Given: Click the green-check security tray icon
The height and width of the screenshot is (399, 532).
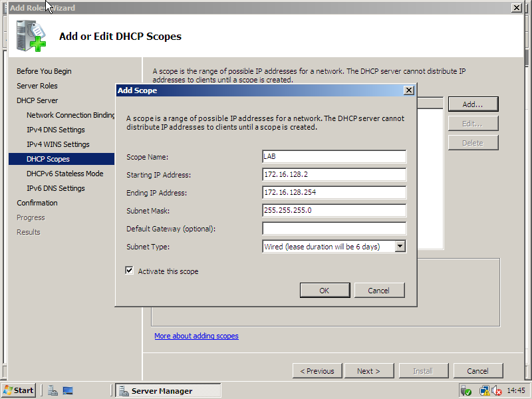Looking at the screenshot, I should 465,390.
